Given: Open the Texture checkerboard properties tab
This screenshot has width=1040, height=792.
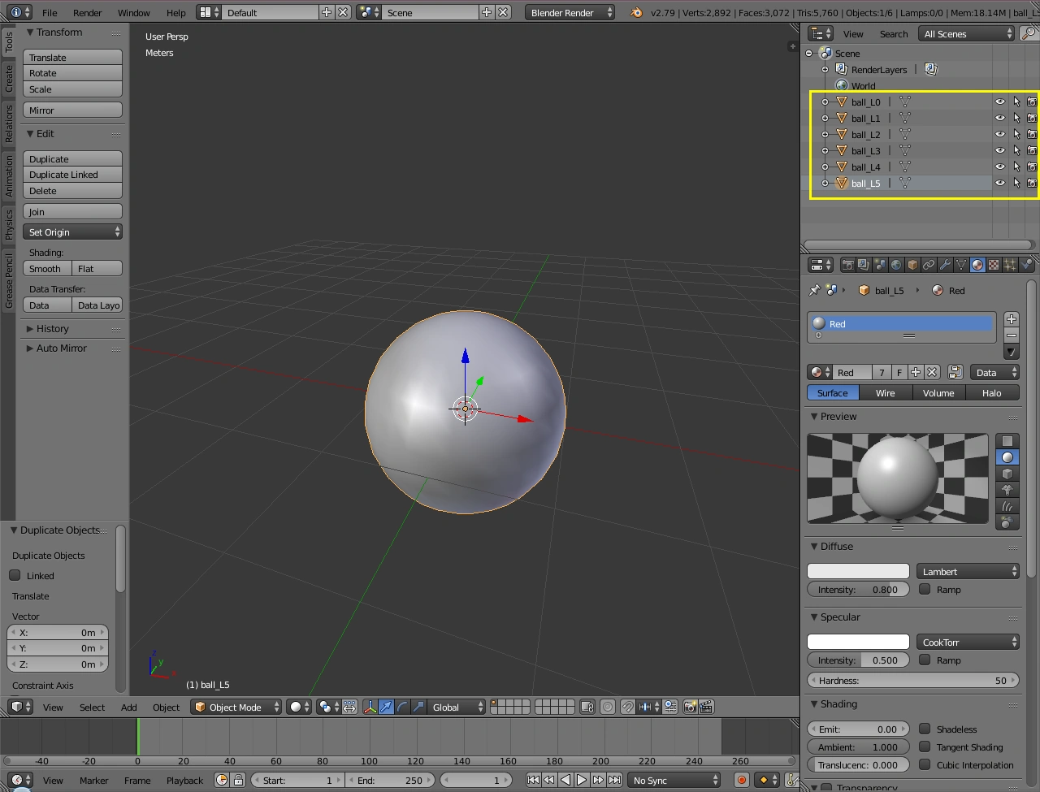Looking at the screenshot, I should point(994,265).
